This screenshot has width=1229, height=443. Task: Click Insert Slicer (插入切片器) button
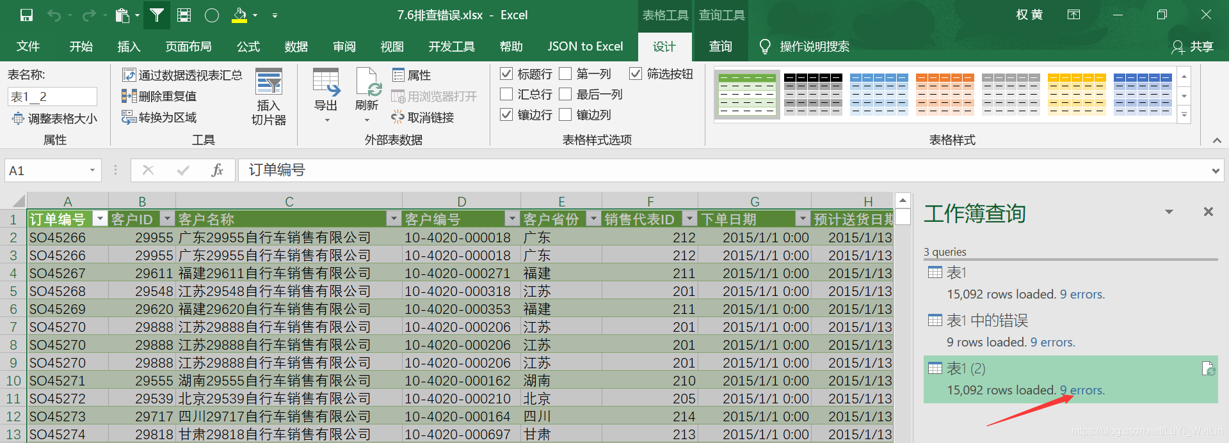point(269,97)
